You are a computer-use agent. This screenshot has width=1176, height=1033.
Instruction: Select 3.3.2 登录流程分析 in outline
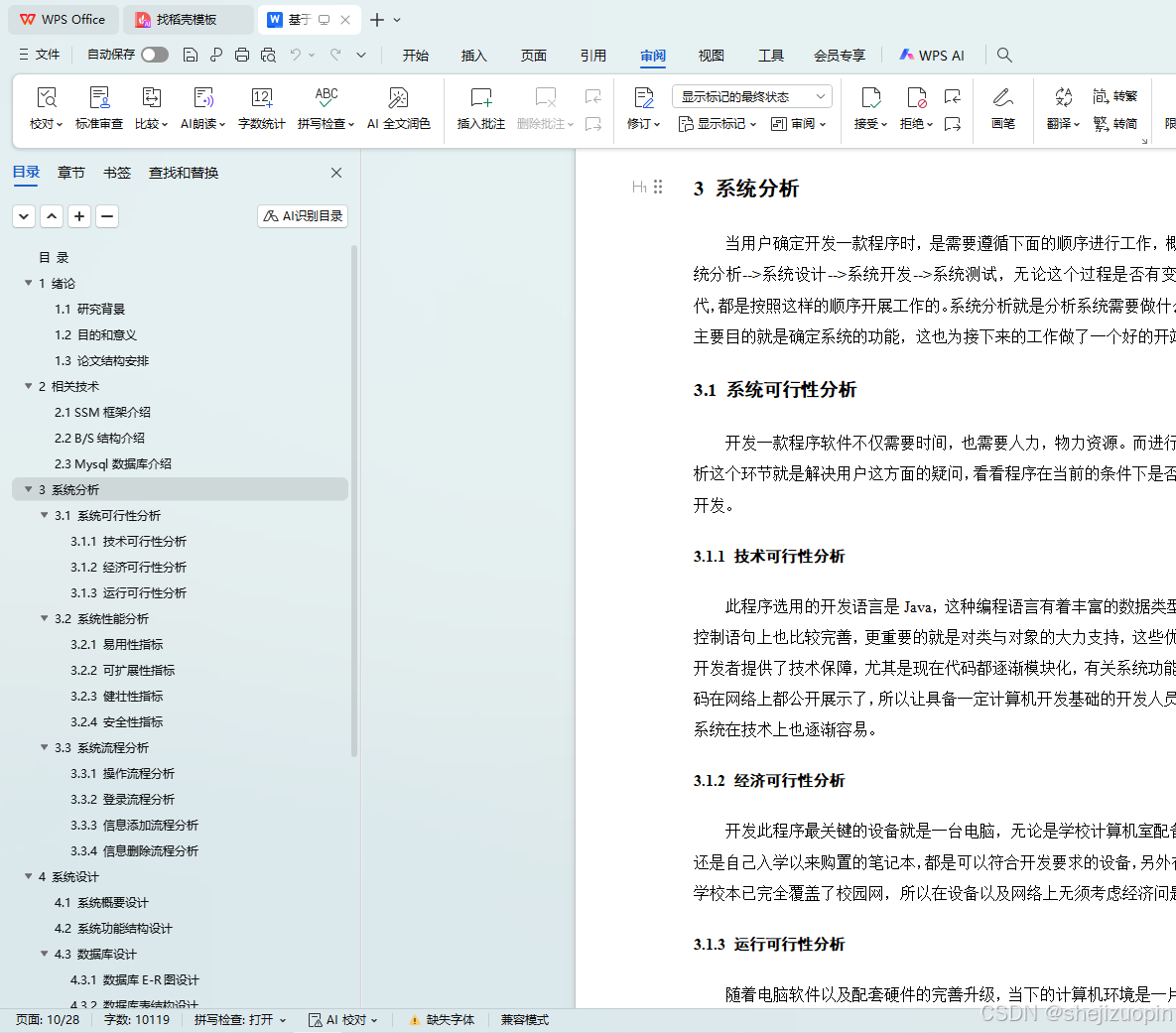coord(122,799)
